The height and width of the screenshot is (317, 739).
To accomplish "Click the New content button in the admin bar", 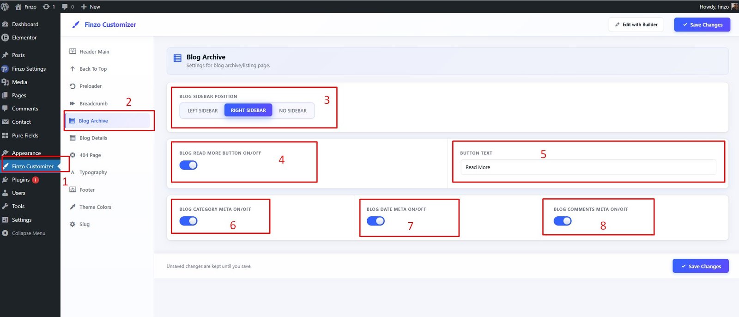I will click(x=91, y=6).
